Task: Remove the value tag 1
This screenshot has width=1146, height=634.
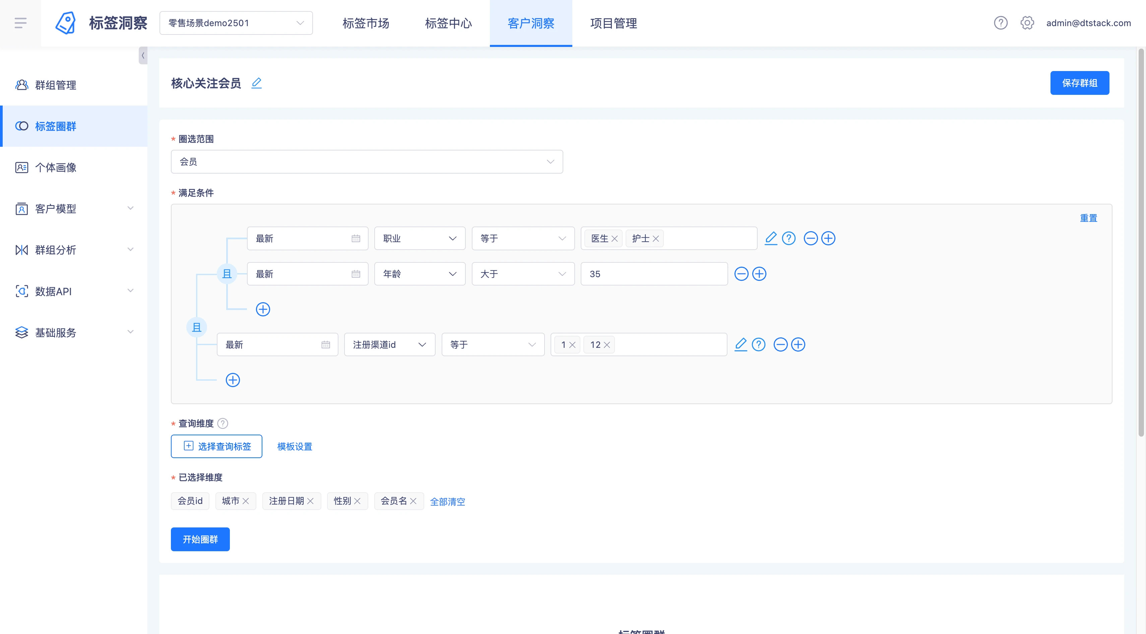Action: [572, 345]
